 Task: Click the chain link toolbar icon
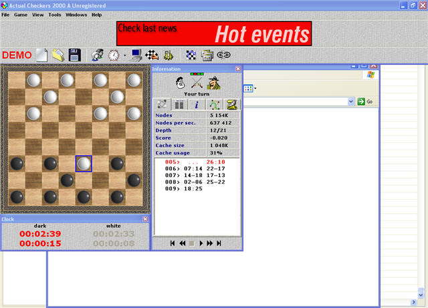[223, 55]
